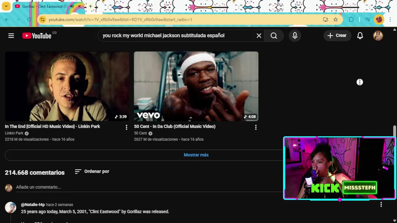
Task: Click the browser back arrow
Action: pyautogui.click(x=7, y=20)
